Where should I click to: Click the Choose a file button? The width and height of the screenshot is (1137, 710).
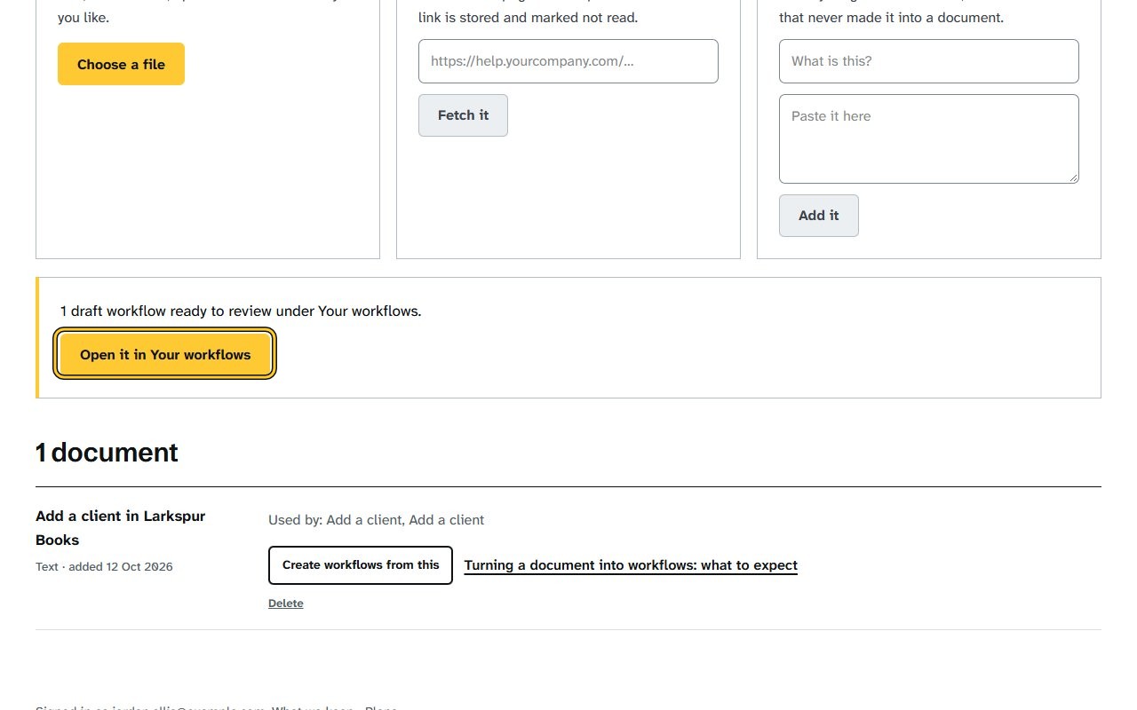121,64
